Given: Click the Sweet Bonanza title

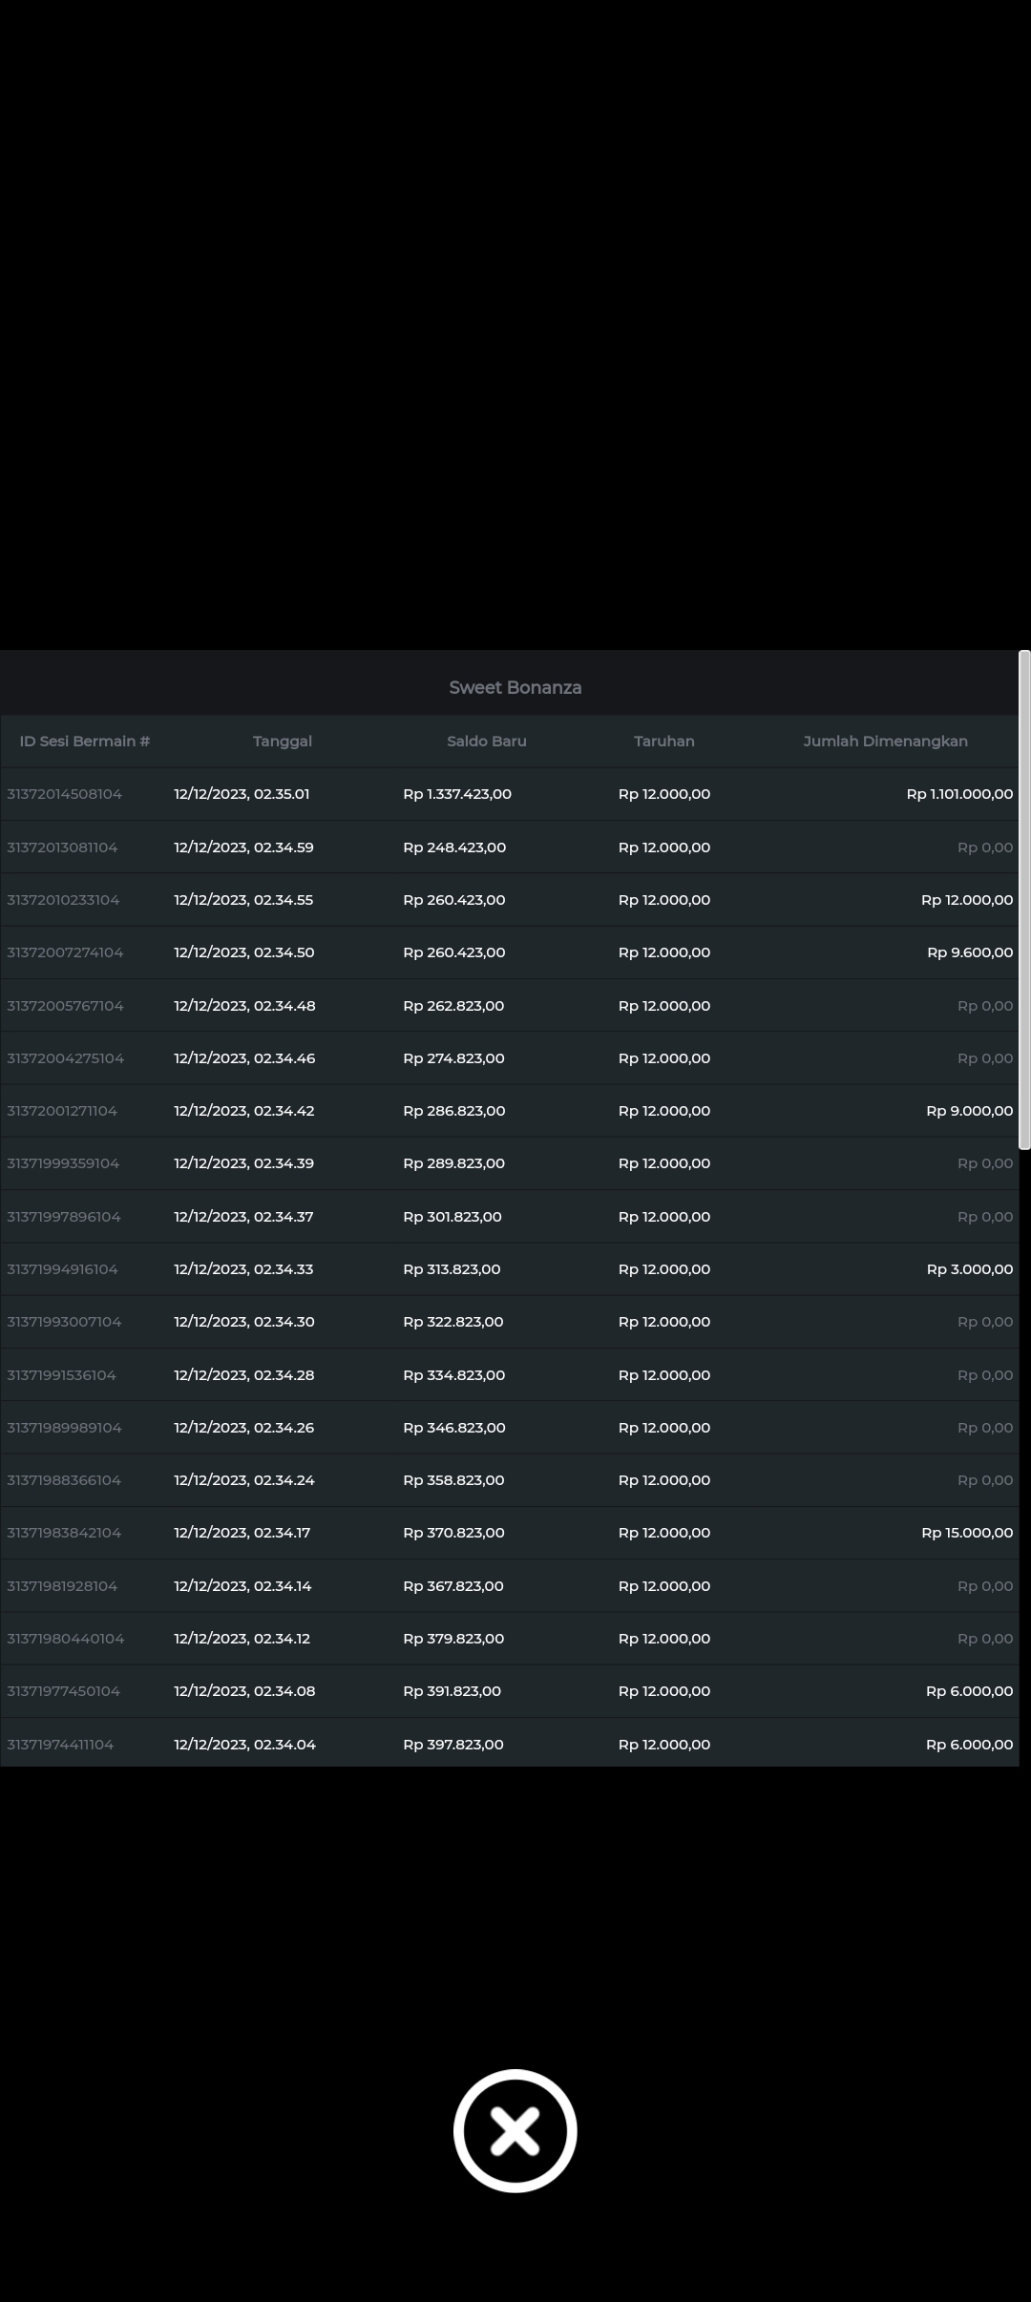Looking at the screenshot, I should coord(515,687).
